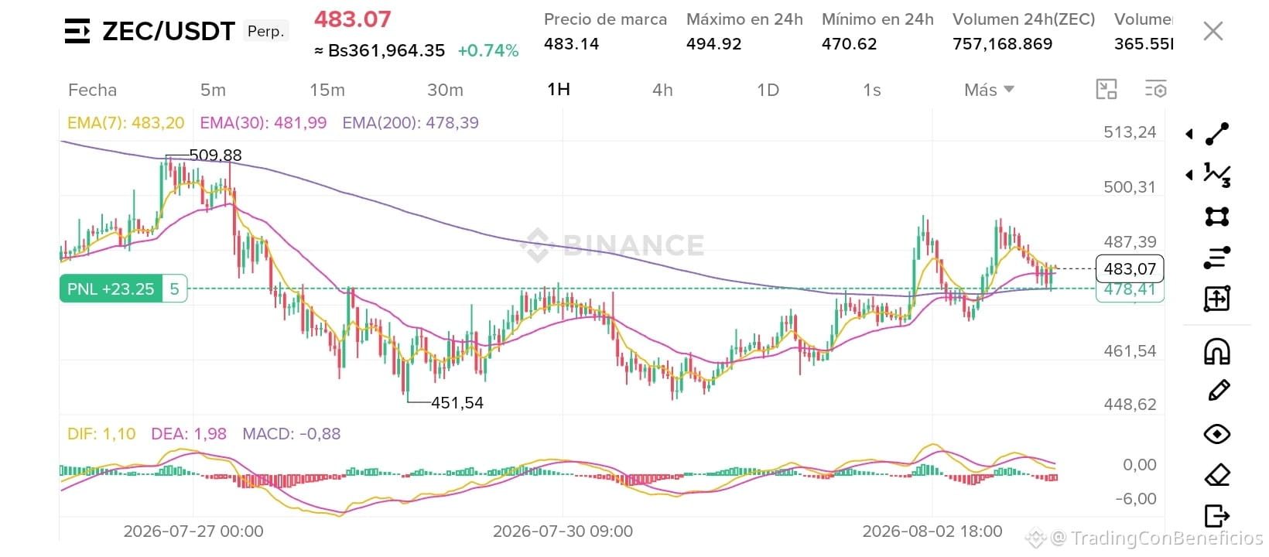Open the Más timeframe dropdown
Image resolution: width=1269 pixels, height=557 pixels.
tap(989, 90)
